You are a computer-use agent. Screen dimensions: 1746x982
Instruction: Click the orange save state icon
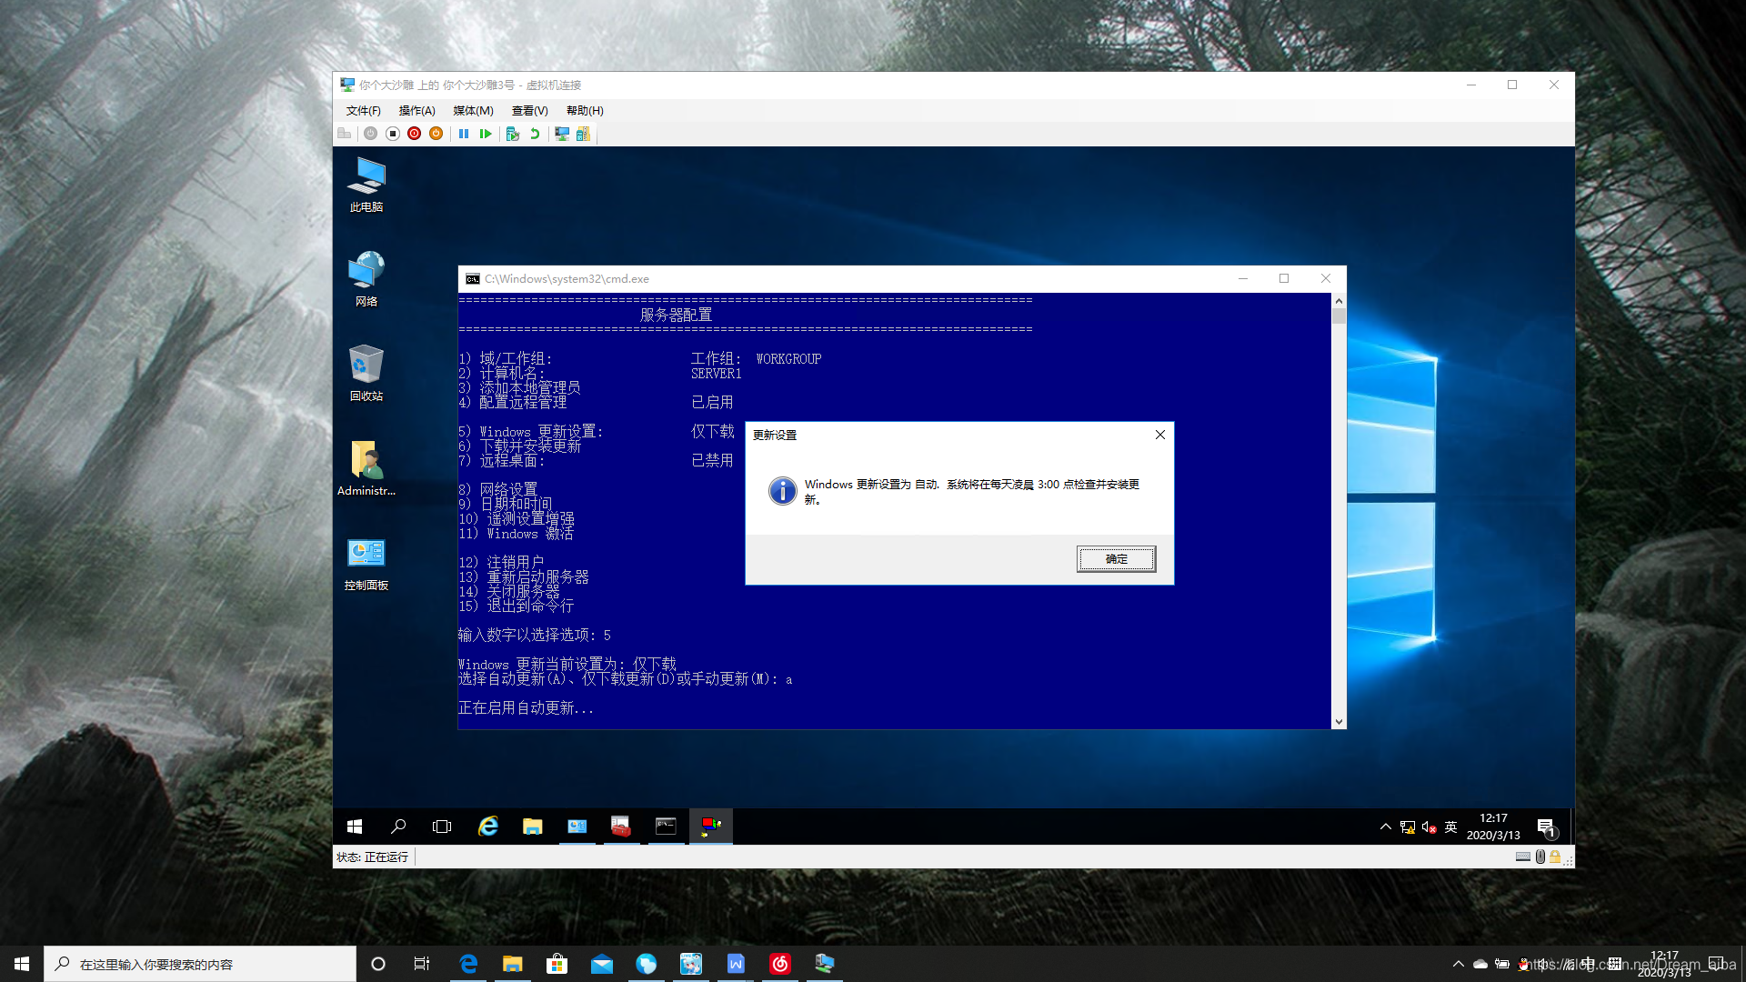[x=436, y=134]
